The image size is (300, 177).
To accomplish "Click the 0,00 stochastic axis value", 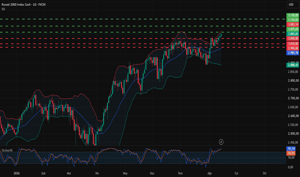I will point(290,167).
